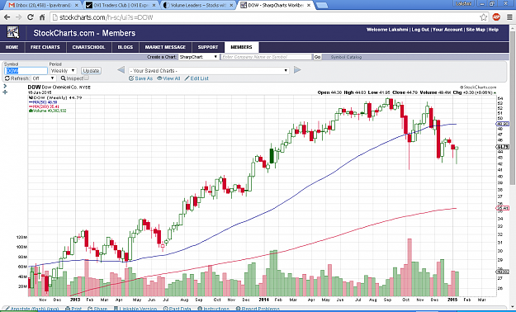Click the Go button
Viewport: 516px width, 312px height.
[x=317, y=57]
